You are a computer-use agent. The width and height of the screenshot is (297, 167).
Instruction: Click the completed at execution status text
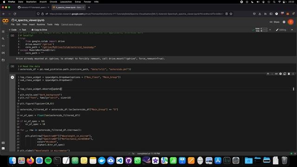point(148,154)
